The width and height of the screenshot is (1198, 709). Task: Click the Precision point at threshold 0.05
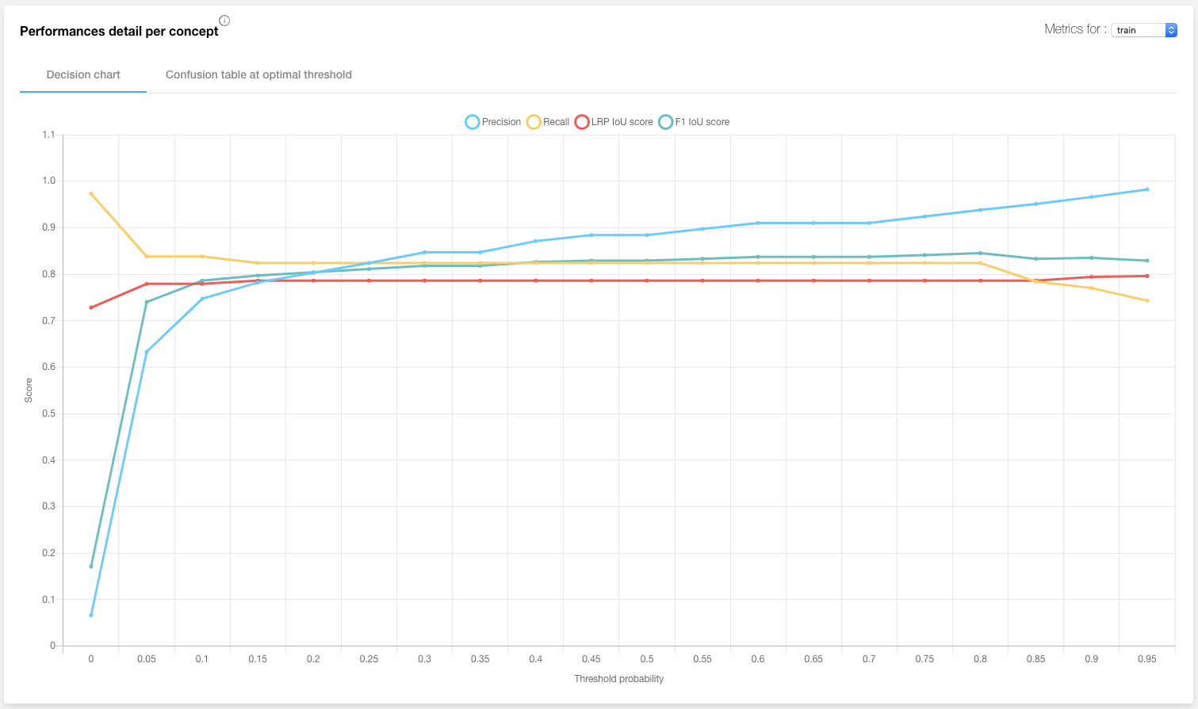(x=147, y=352)
